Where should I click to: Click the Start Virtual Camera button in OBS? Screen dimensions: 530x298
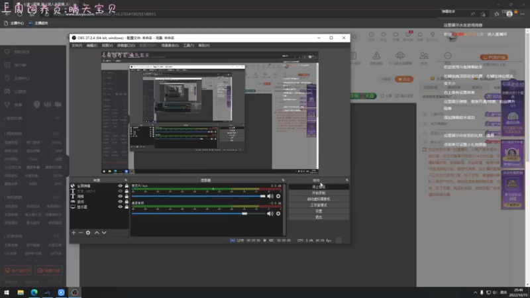(319, 199)
